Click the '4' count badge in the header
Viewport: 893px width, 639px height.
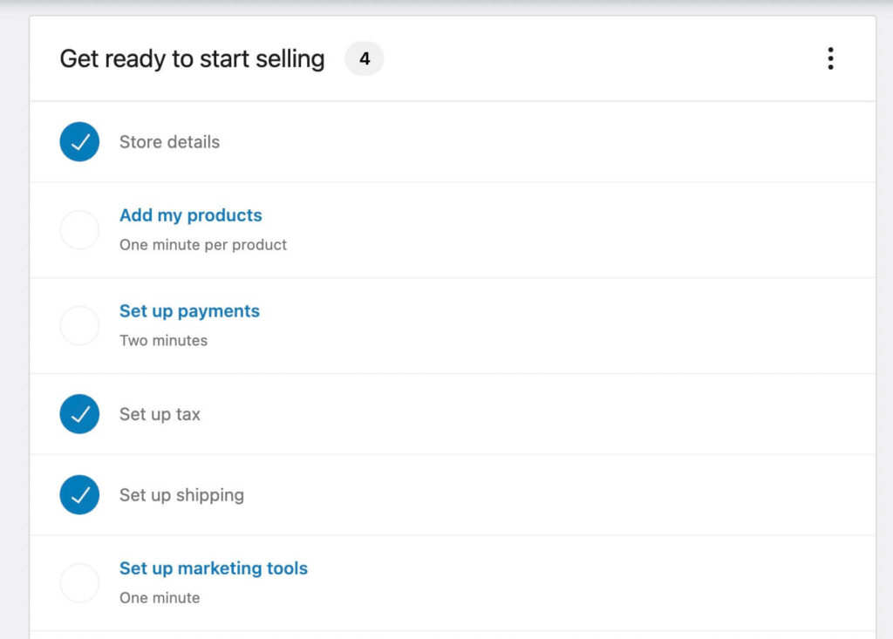[x=364, y=58]
